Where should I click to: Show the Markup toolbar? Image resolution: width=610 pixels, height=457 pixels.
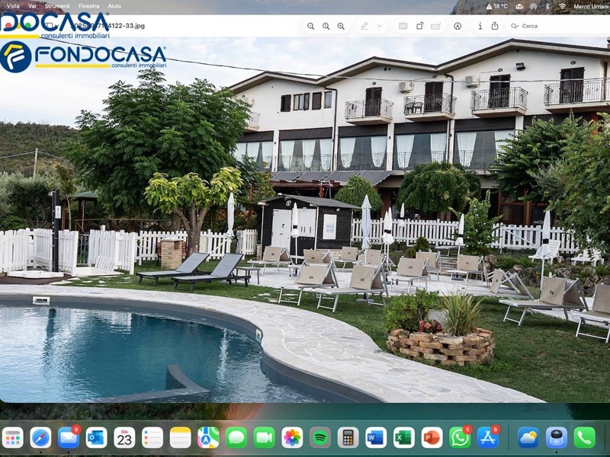pyautogui.click(x=457, y=26)
